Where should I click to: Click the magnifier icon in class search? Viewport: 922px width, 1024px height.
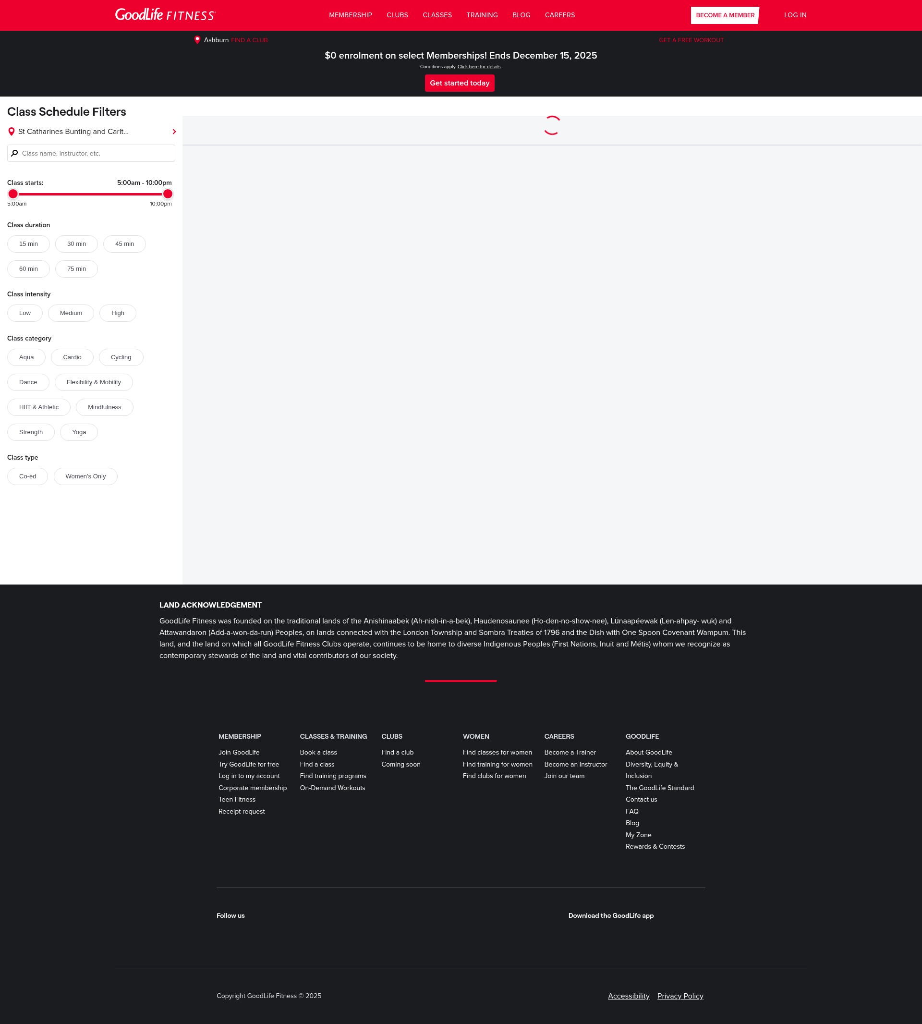pyautogui.click(x=15, y=153)
